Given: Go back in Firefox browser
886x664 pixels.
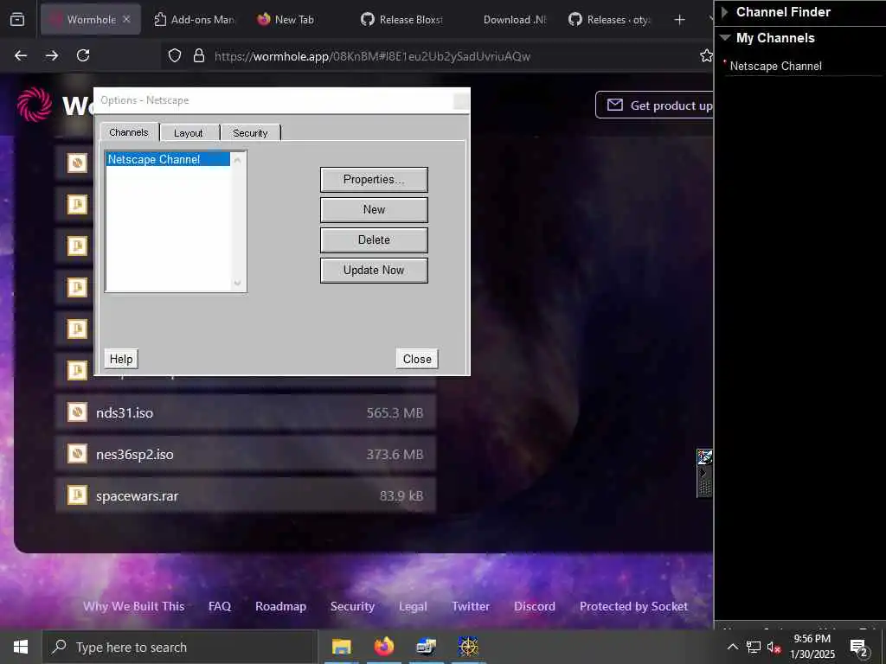Looking at the screenshot, I should (x=21, y=55).
